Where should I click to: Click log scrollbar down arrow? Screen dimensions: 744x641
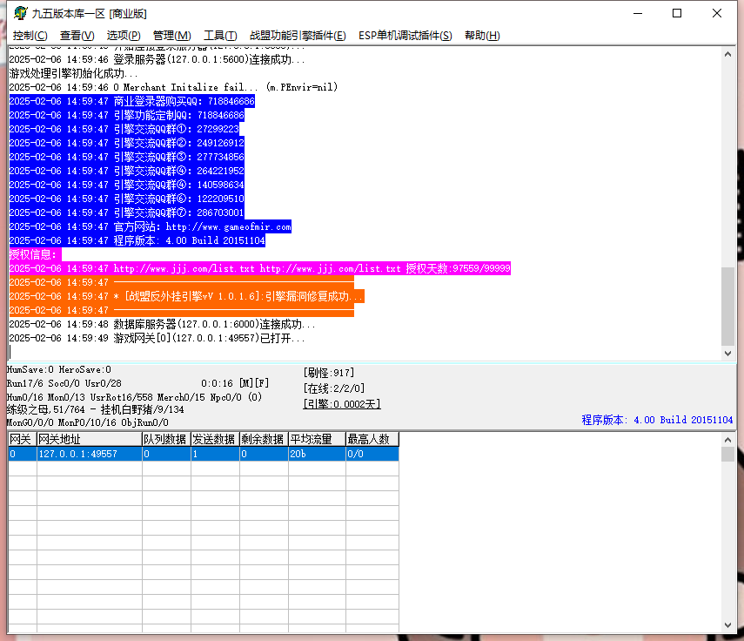727,353
